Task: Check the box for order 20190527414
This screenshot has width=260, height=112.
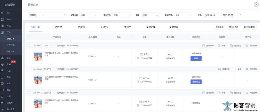Action: pos(29,92)
